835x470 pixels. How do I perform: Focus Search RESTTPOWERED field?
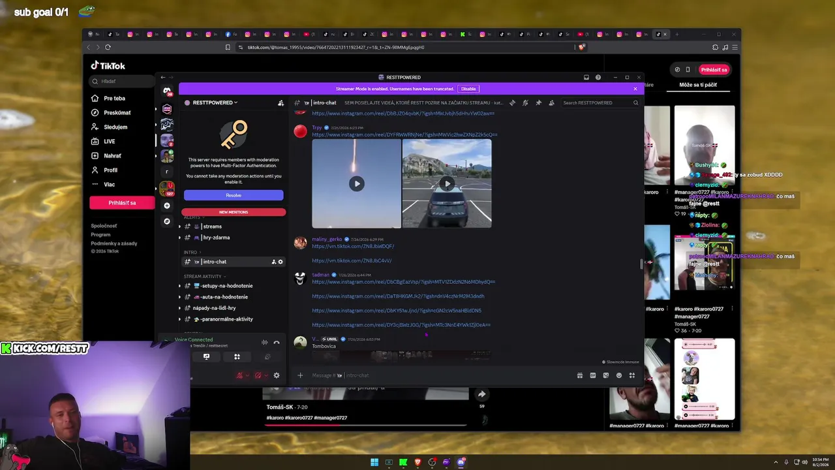click(x=601, y=102)
